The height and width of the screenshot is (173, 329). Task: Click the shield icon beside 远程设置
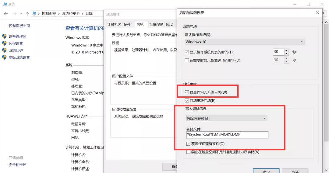coord(4,43)
